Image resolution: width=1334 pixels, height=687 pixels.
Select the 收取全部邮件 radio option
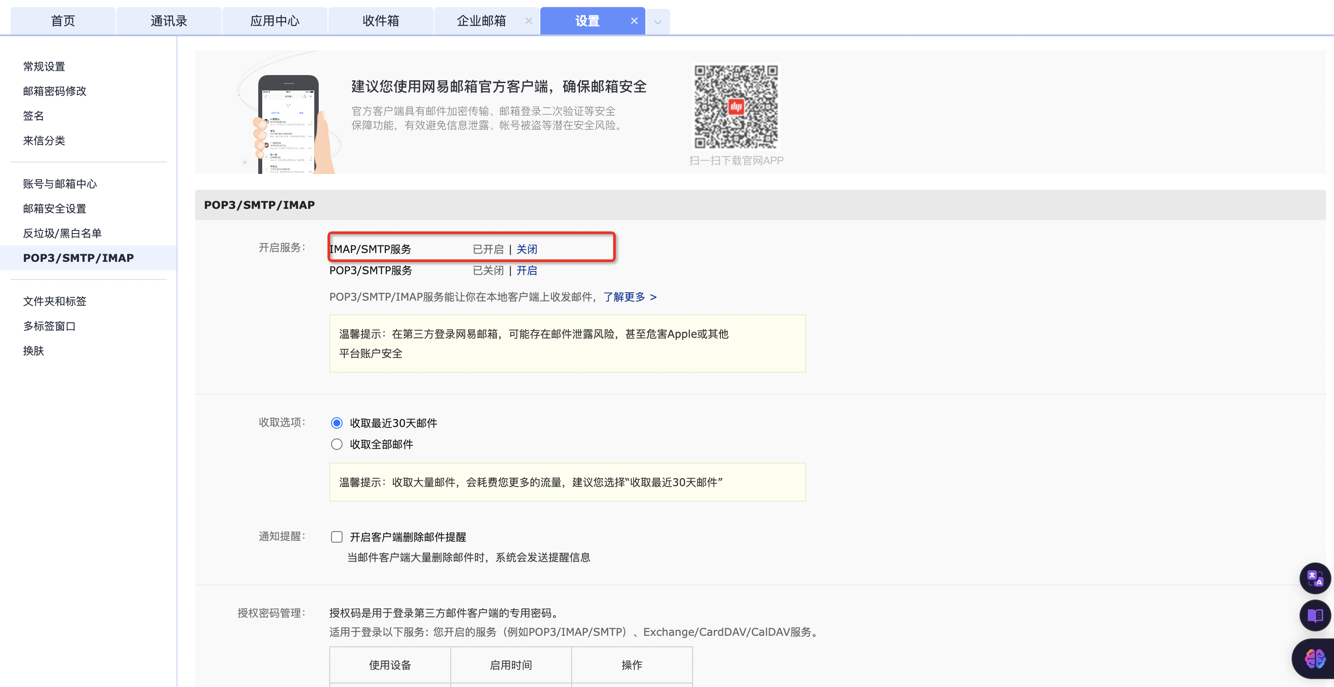tap(337, 444)
